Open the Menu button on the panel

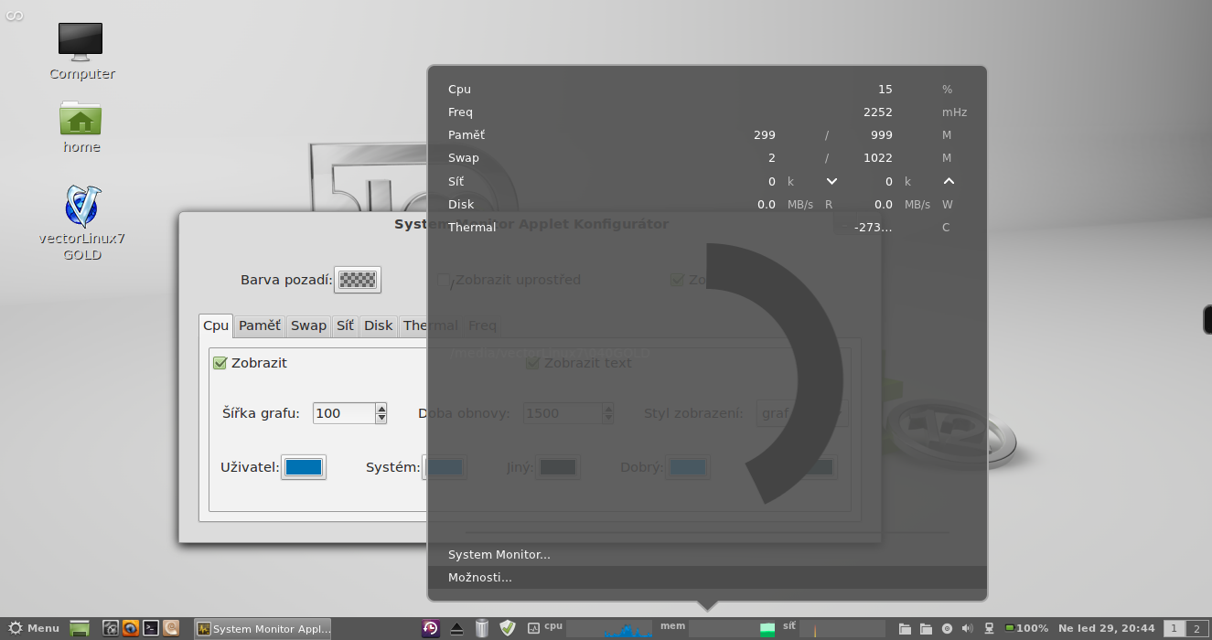pyautogui.click(x=34, y=628)
